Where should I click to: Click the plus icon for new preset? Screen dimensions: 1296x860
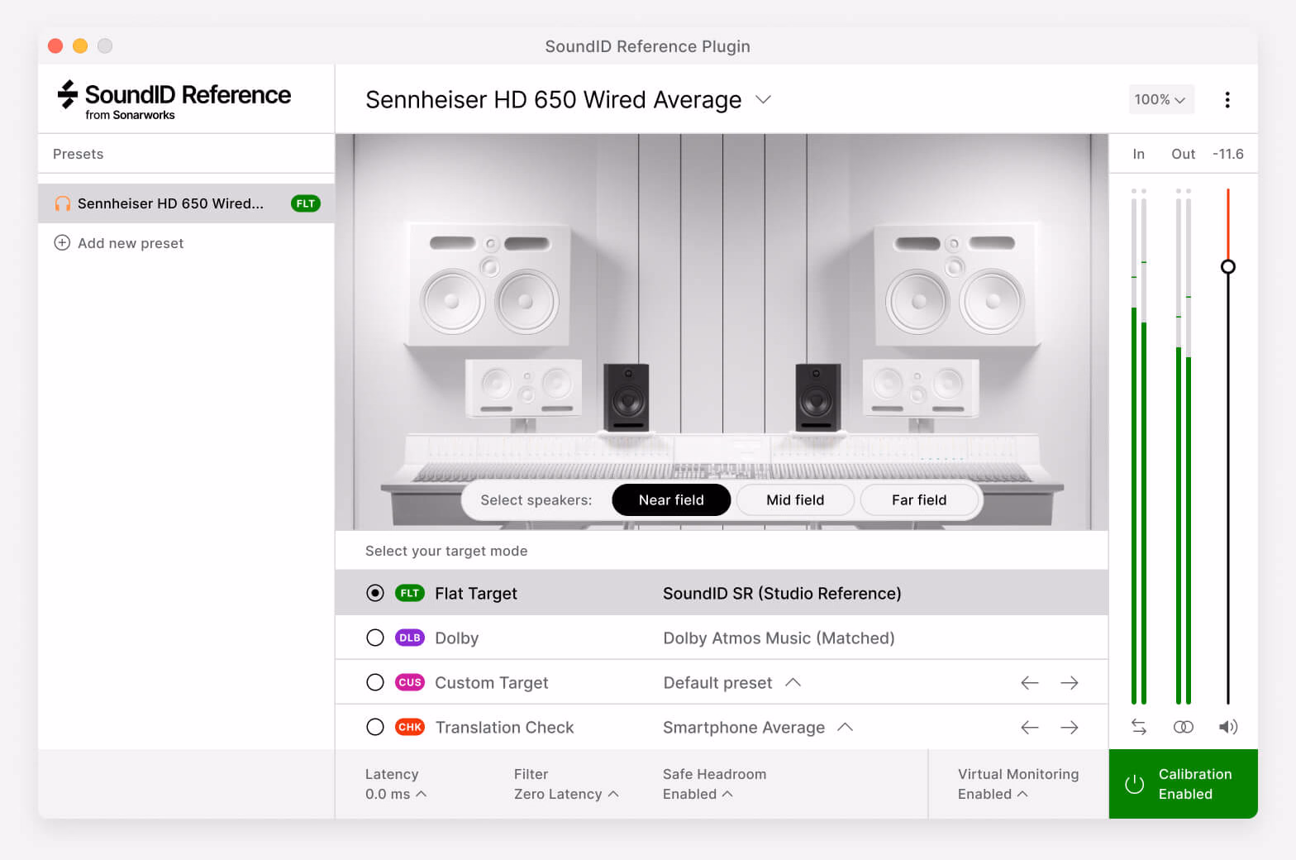62,243
